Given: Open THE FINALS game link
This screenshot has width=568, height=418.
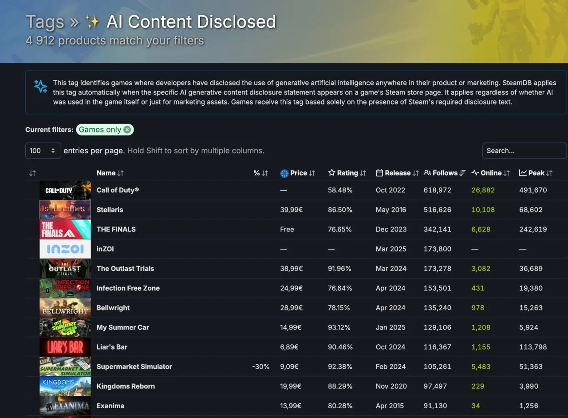Looking at the screenshot, I should (x=116, y=229).
